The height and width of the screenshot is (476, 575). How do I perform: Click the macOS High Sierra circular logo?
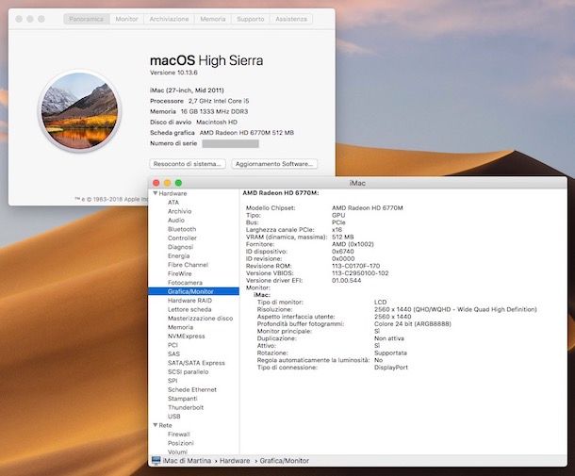(x=79, y=110)
